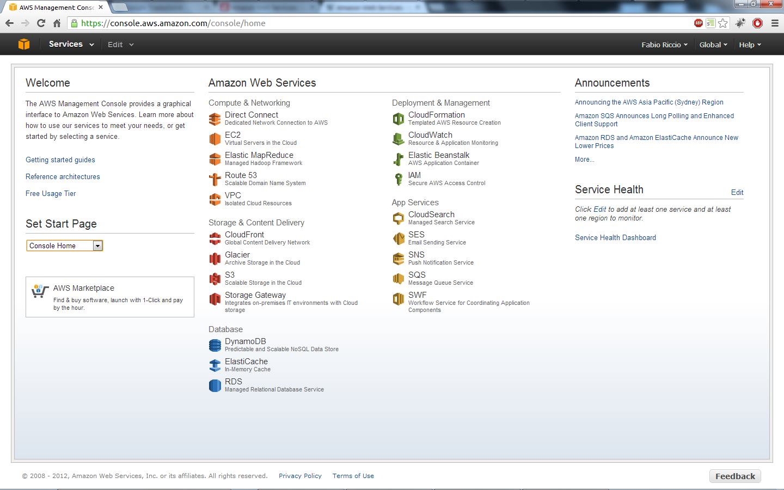
Task: Click the VPC service icon
Action: 215,199
